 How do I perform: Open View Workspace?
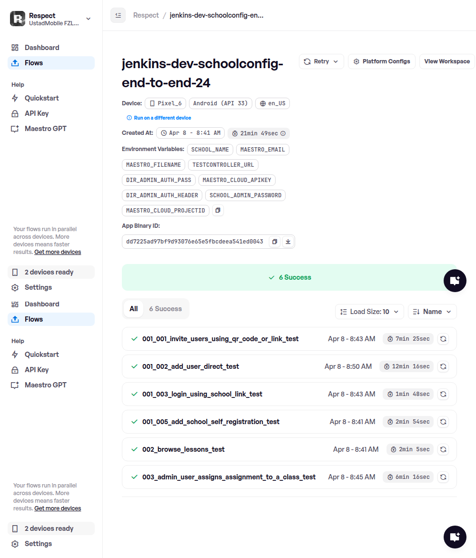click(x=446, y=61)
